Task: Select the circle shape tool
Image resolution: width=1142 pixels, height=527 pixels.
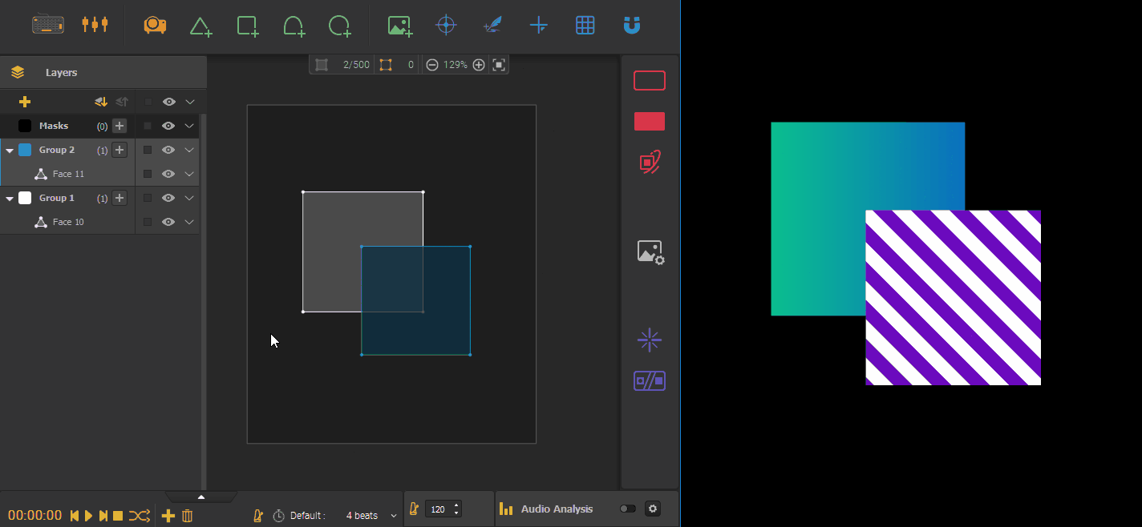Action: (x=340, y=25)
